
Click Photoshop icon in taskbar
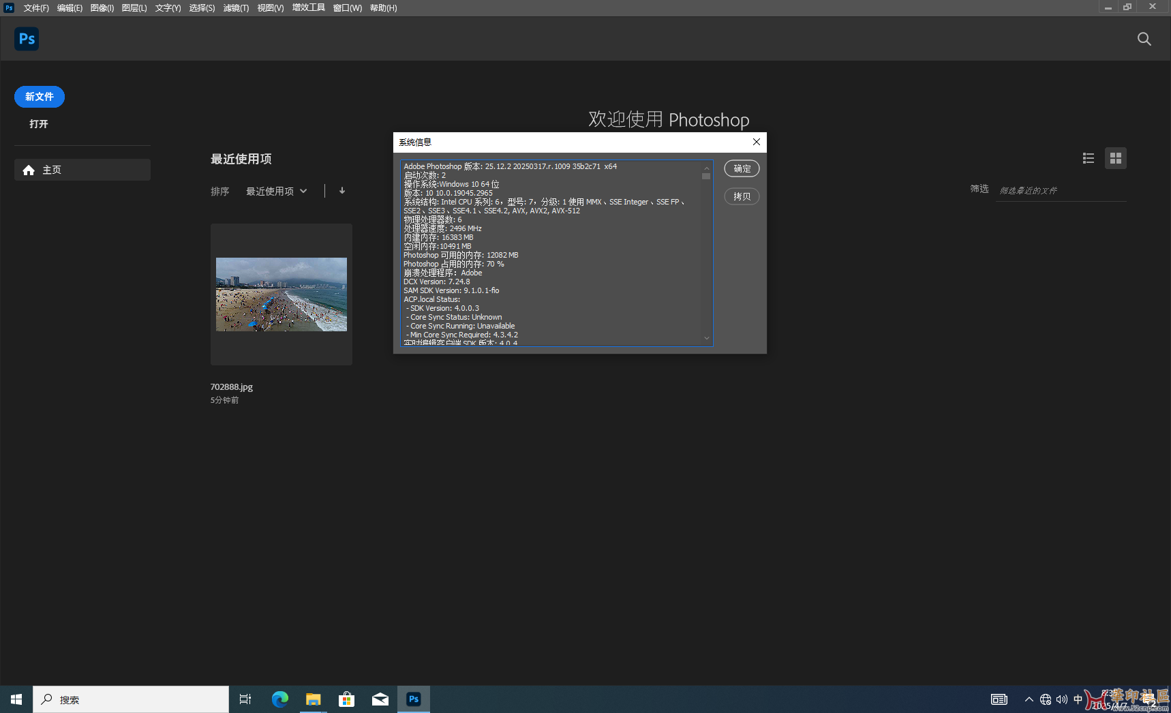[414, 699]
